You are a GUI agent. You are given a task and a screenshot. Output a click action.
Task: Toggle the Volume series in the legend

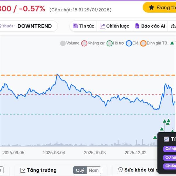[70, 43]
